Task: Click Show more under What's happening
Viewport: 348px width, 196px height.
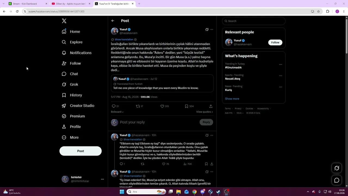Action: point(232,99)
